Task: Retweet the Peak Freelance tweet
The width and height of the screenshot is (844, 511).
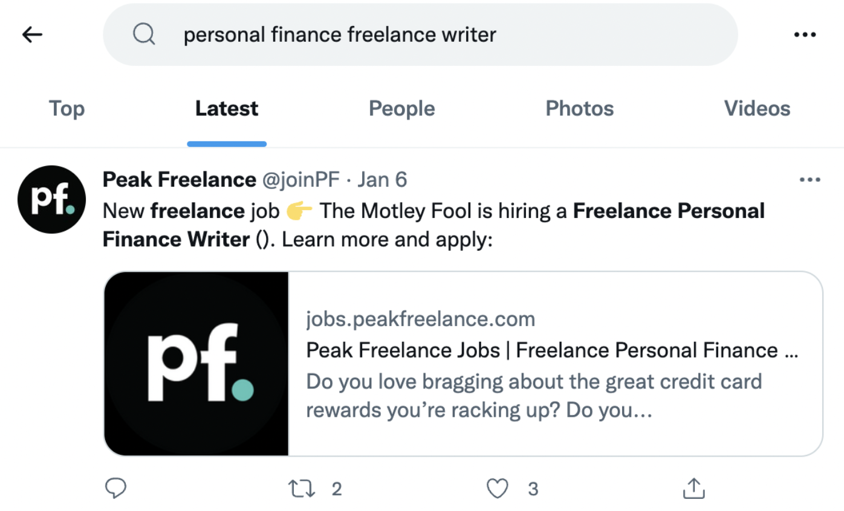Action: [x=302, y=488]
